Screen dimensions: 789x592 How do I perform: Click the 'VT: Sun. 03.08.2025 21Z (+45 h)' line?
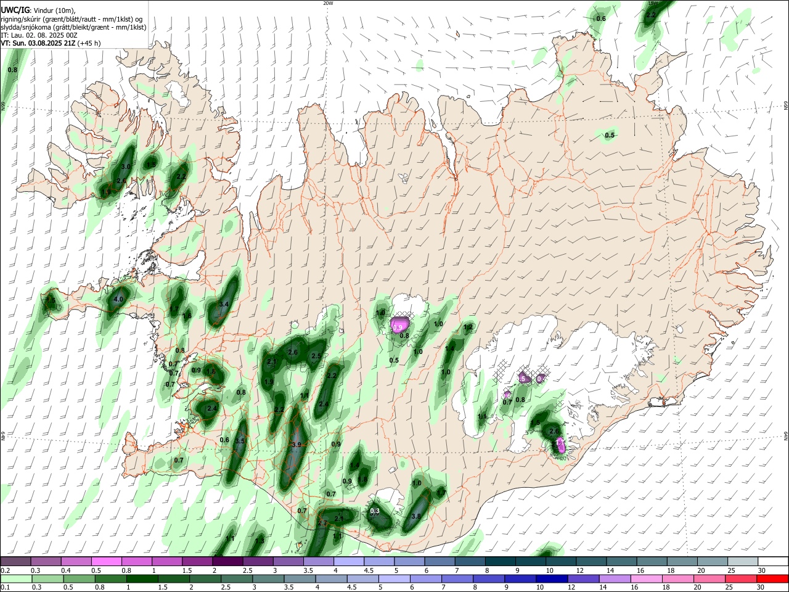51,44
